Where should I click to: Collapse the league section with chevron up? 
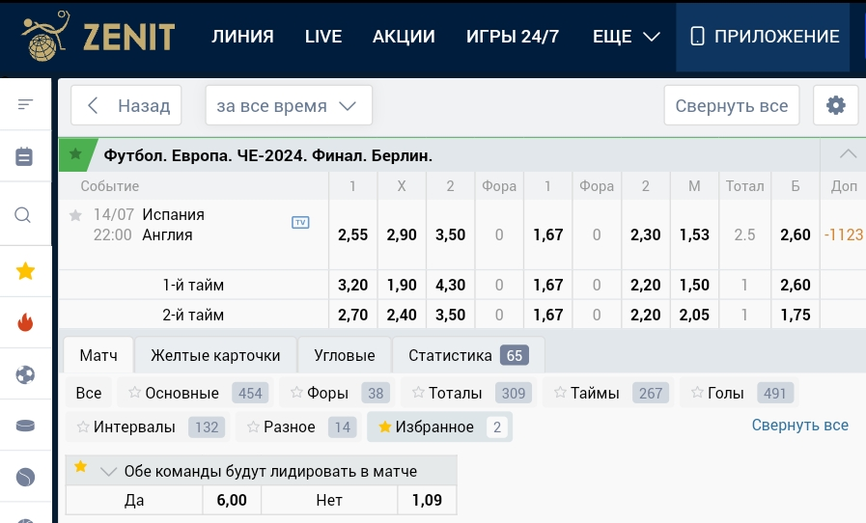click(848, 154)
